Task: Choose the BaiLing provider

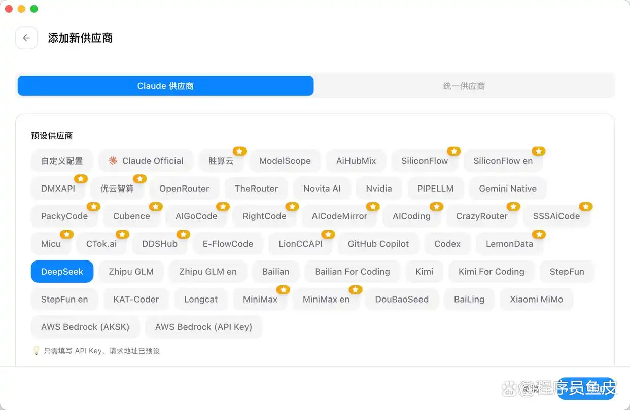Action: point(469,299)
